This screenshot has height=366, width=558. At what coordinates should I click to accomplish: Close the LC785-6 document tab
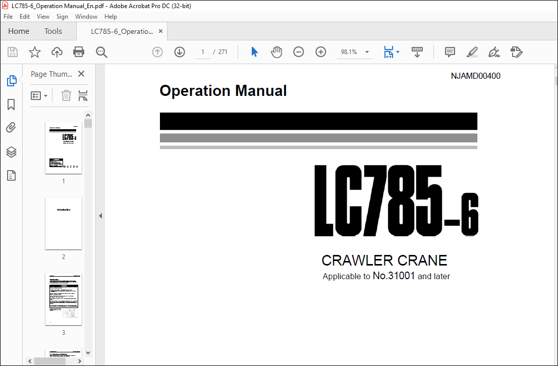pyautogui.click(x=160, y=31)
